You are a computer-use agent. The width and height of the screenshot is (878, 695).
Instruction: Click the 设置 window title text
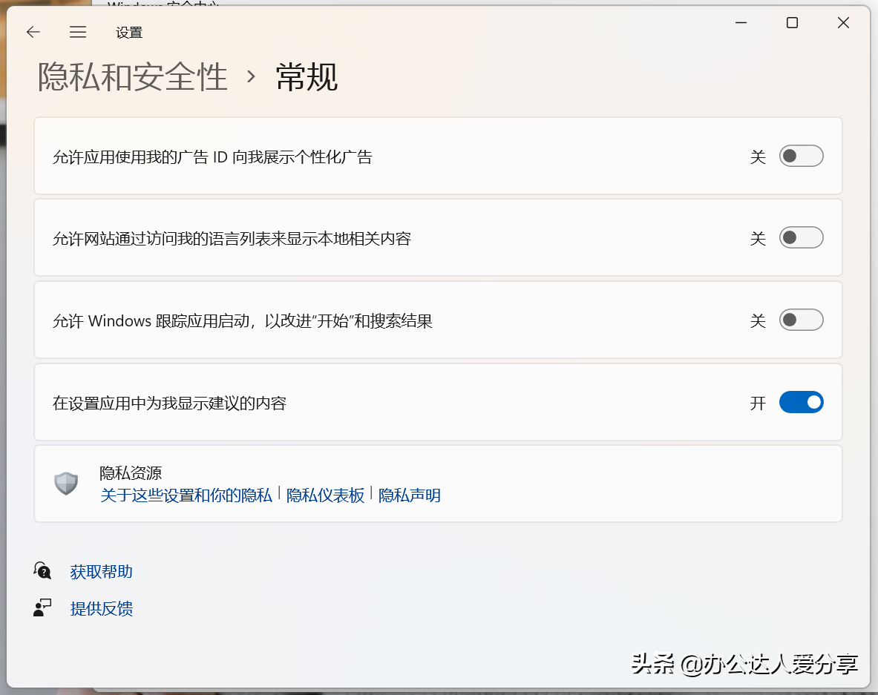pyautogui.click(x=129, y=33)
